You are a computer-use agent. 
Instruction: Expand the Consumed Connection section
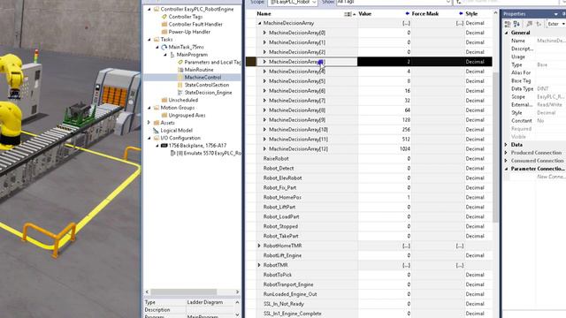506,161
